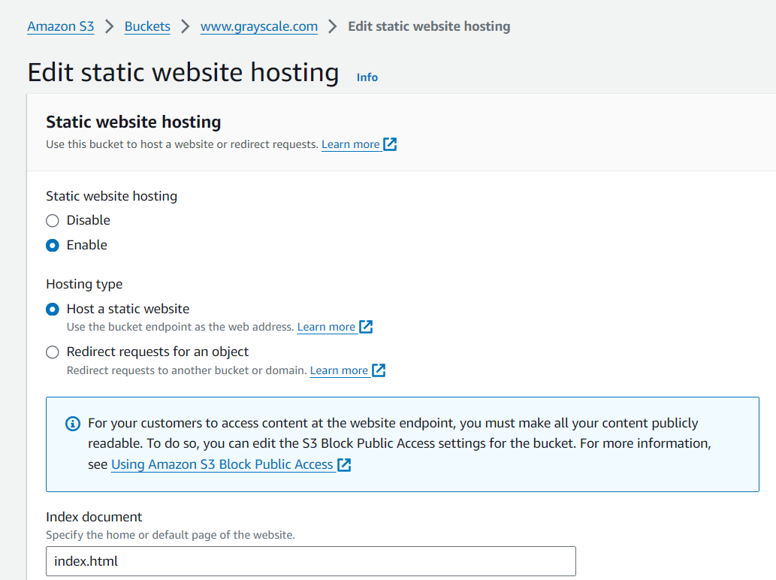The image size is (776, 580).
Task: Choose Host a static website option
Action: 53,309
